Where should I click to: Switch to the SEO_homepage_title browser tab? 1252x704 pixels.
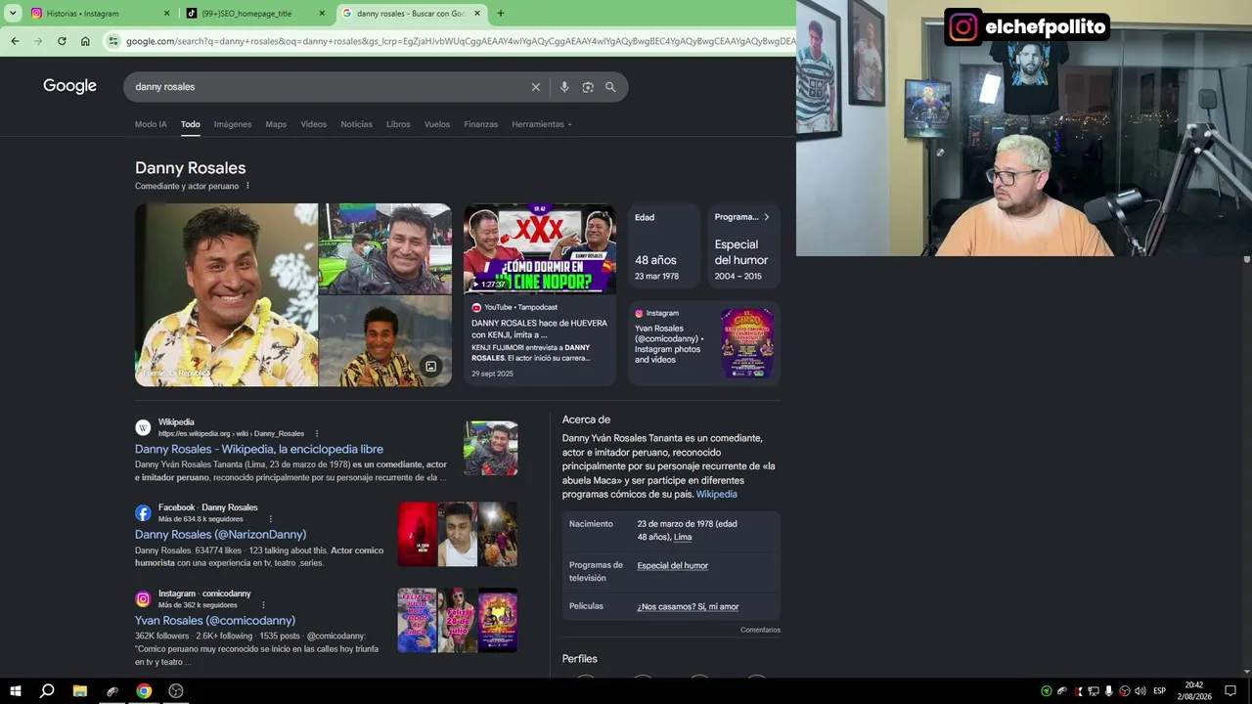click(255, 14)
